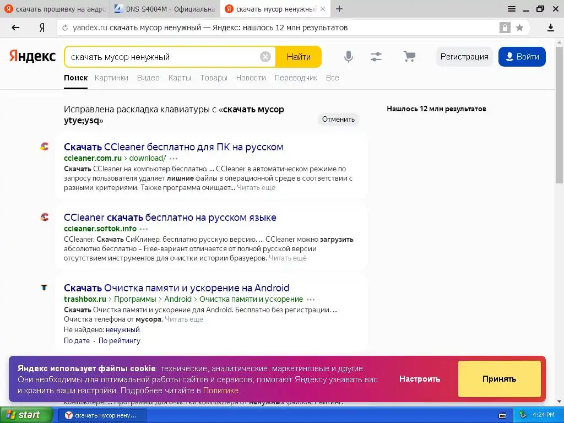This screenshot has height=423, width=564.
Task: Clear the search field with X icon
Action: [x=265, y=57]
